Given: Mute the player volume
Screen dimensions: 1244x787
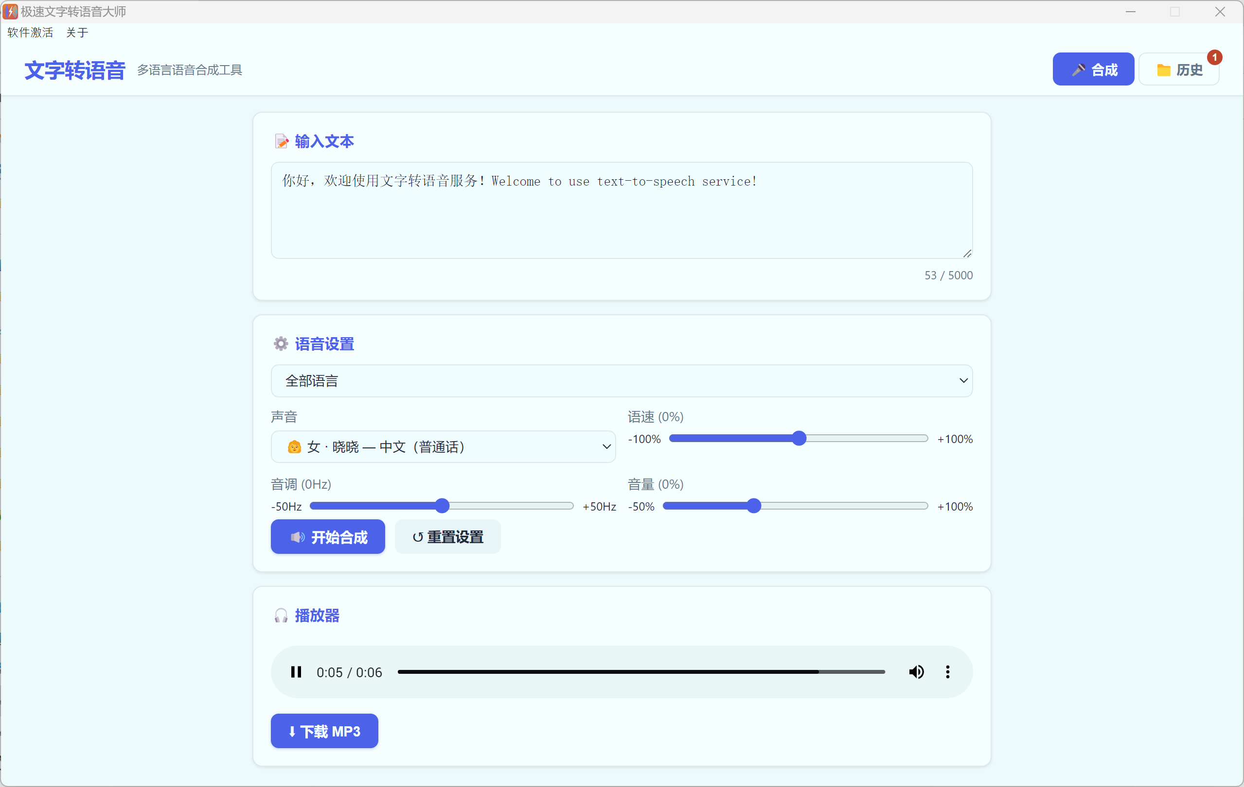Looking at the screenshot, I should tap(917, 671).
